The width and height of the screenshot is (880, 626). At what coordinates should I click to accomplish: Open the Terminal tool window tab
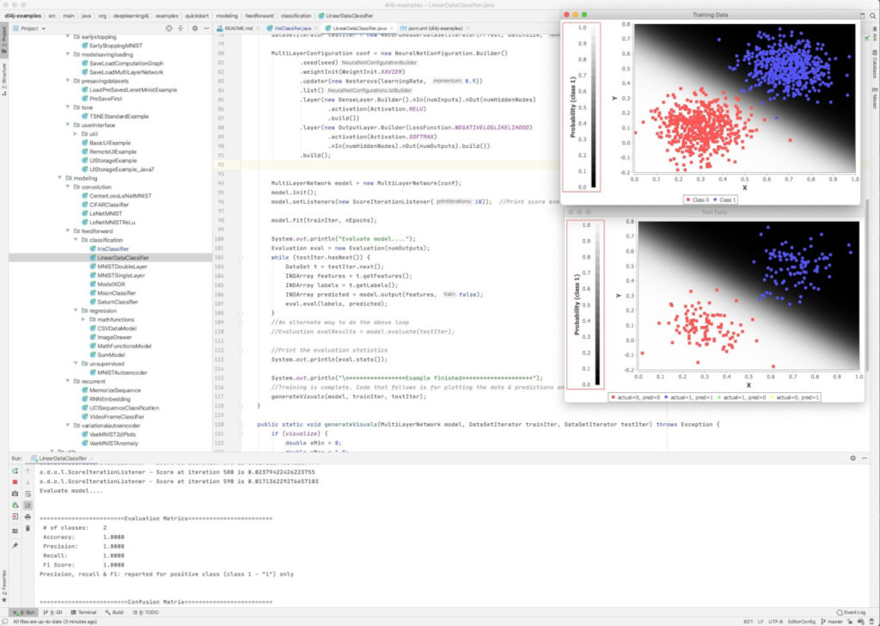pos(83,612)
